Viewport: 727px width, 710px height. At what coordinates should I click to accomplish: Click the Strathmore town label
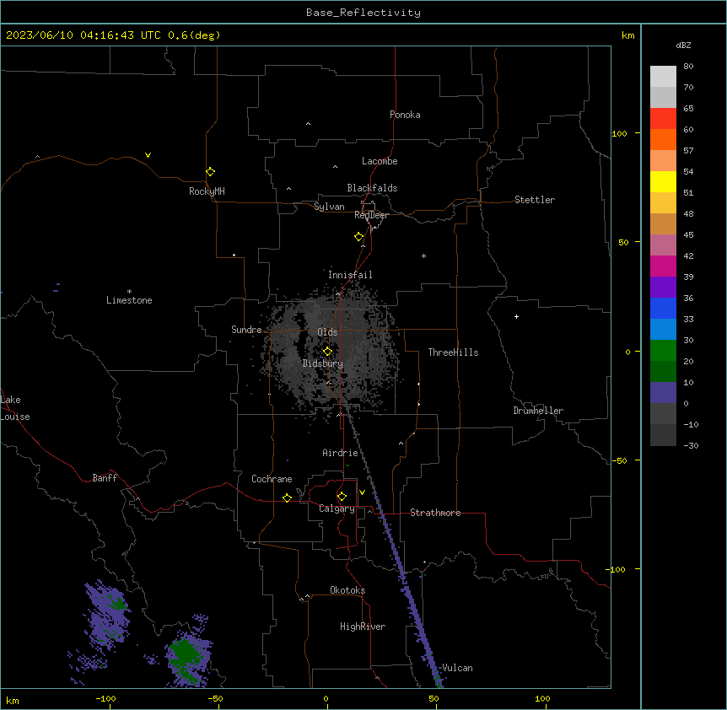coord(435,513)
